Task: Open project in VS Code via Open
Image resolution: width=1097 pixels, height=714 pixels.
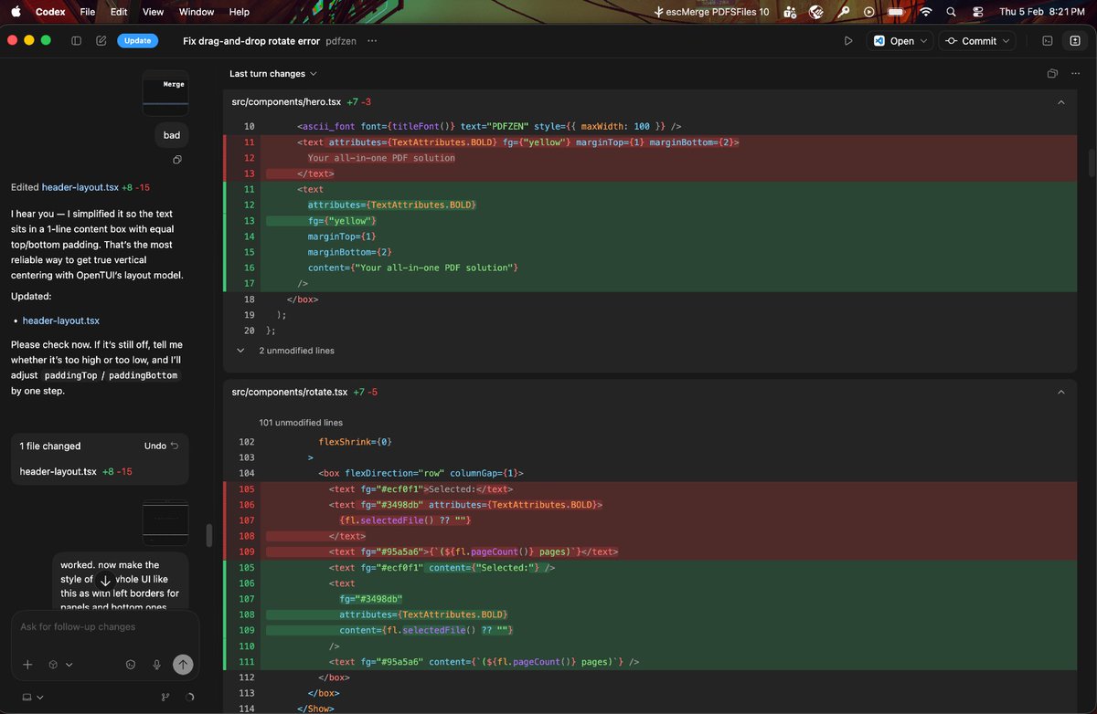Action: 893,41
